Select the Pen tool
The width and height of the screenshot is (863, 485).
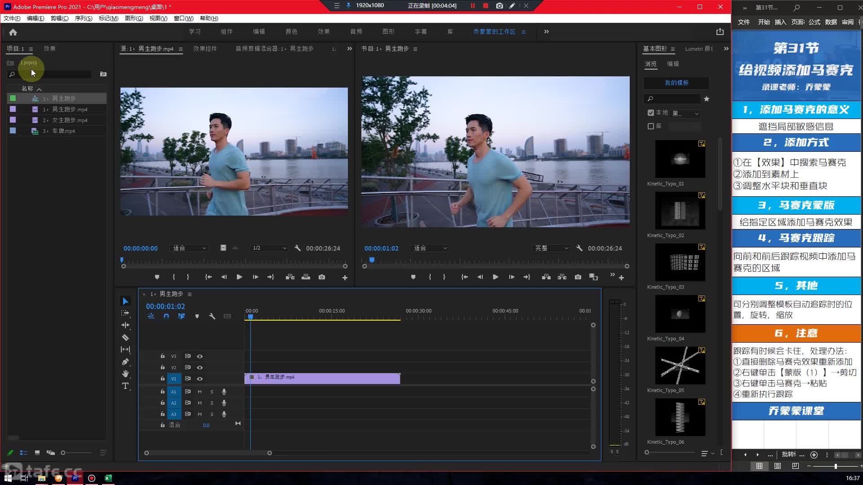(125, 362)
